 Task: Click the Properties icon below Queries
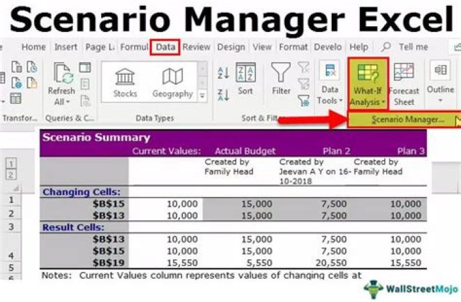85,84
